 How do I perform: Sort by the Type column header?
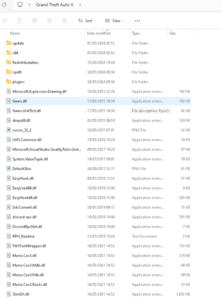[136, 33]
